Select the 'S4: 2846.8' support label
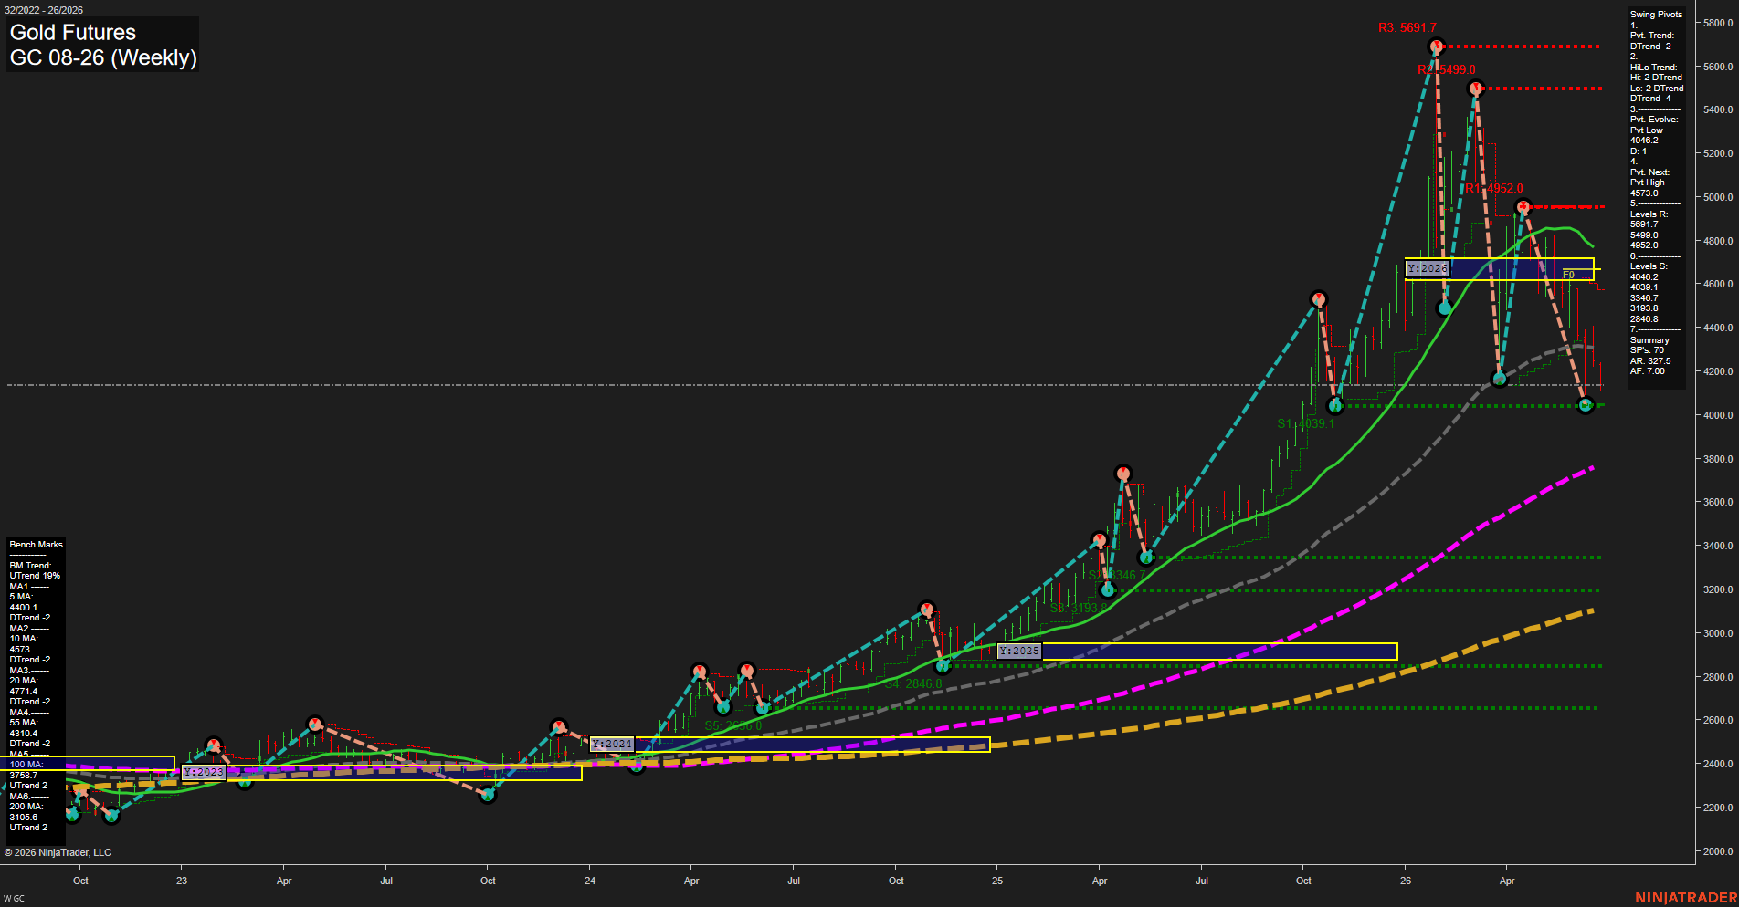The image size is (1739, 907). pyautogui.click(x=912, y=684)
